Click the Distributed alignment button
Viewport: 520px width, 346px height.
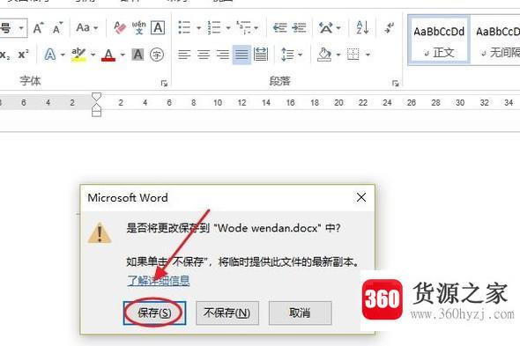(261, 55)
